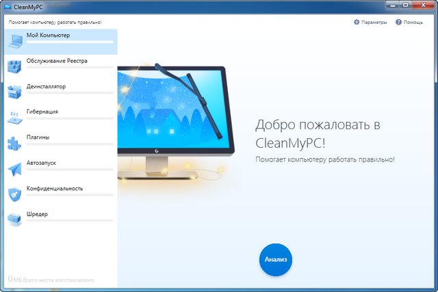Click the monitor with wiper illustration
Screen dimensions: 438x292
(x=176, y=123)
